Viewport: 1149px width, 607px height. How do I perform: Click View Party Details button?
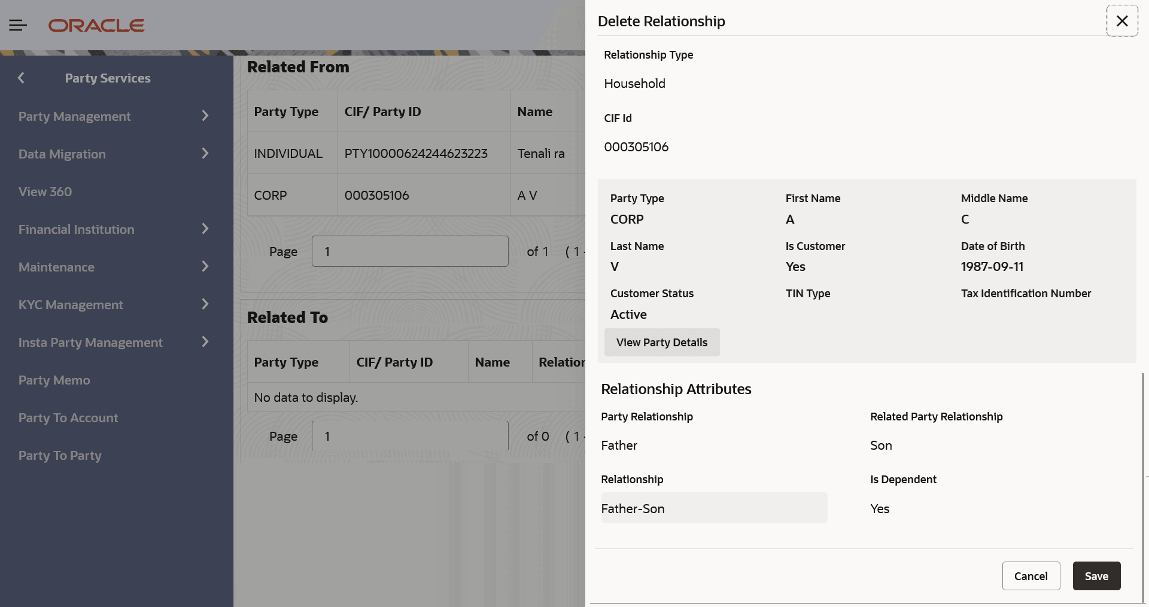662,342
